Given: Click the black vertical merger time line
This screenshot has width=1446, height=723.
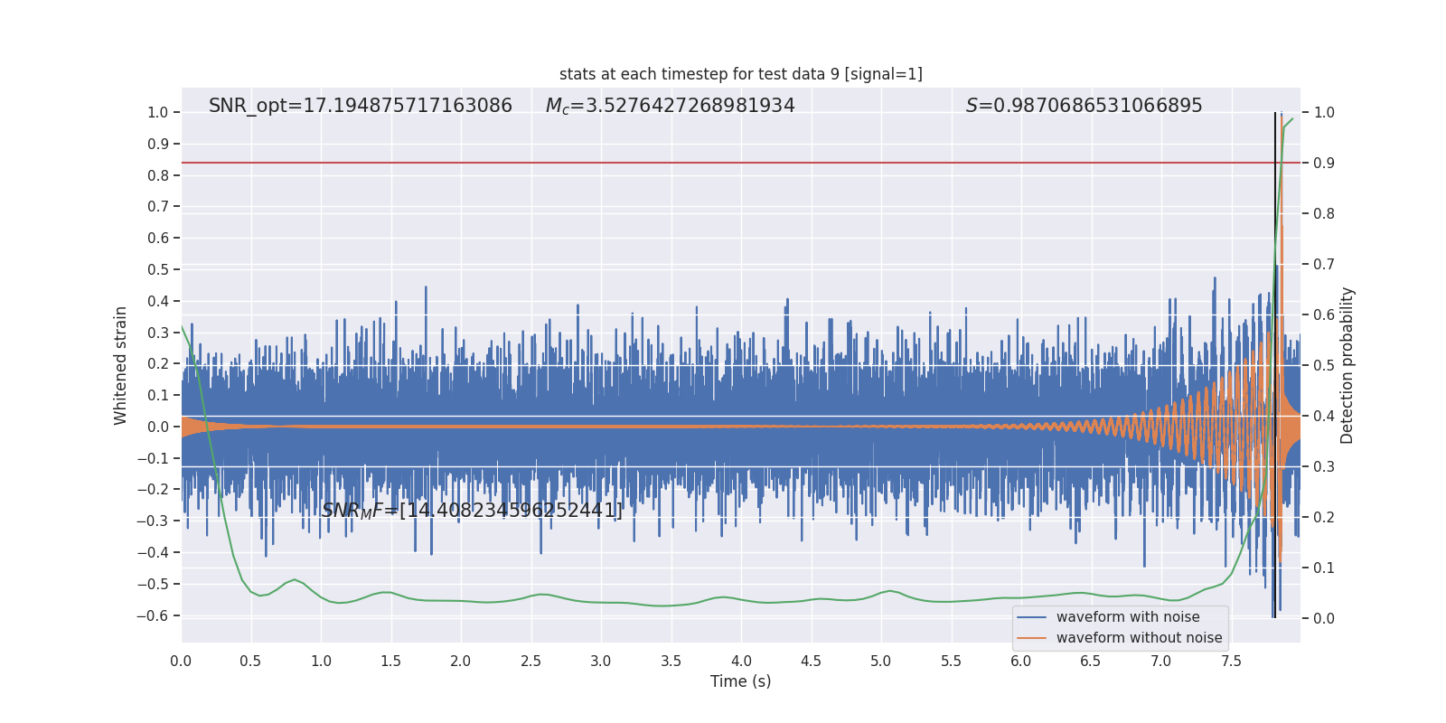Looking at the screenshot, I should click(1275, 365).
